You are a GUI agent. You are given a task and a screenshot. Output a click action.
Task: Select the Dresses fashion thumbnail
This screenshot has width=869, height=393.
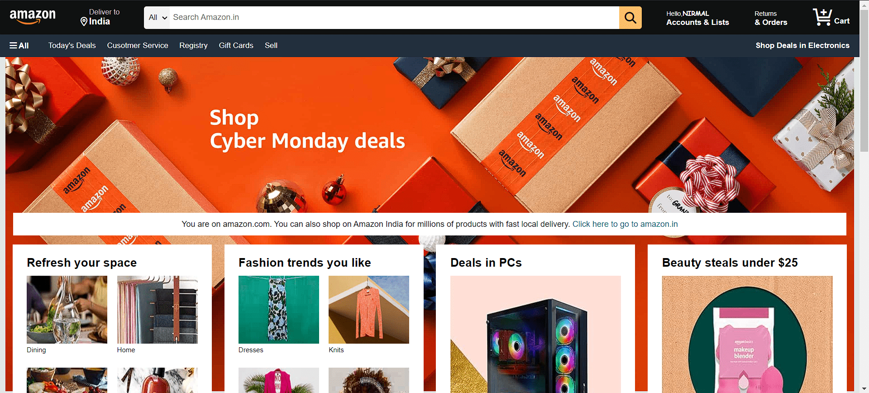[279, 310]
